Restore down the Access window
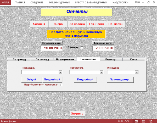 148,2
